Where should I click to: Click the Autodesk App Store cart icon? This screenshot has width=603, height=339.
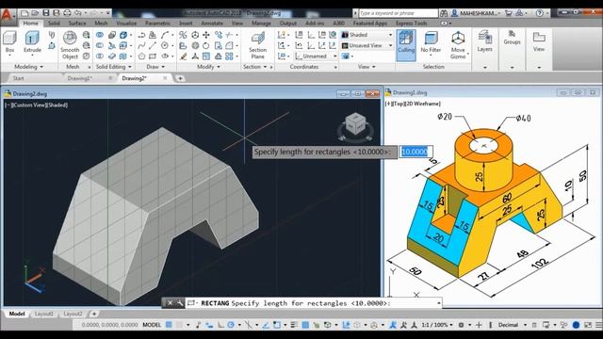pos(509,13)
